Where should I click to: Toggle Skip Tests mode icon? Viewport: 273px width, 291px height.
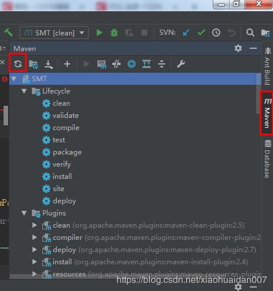pyautogui.click(x=117, y=64)
